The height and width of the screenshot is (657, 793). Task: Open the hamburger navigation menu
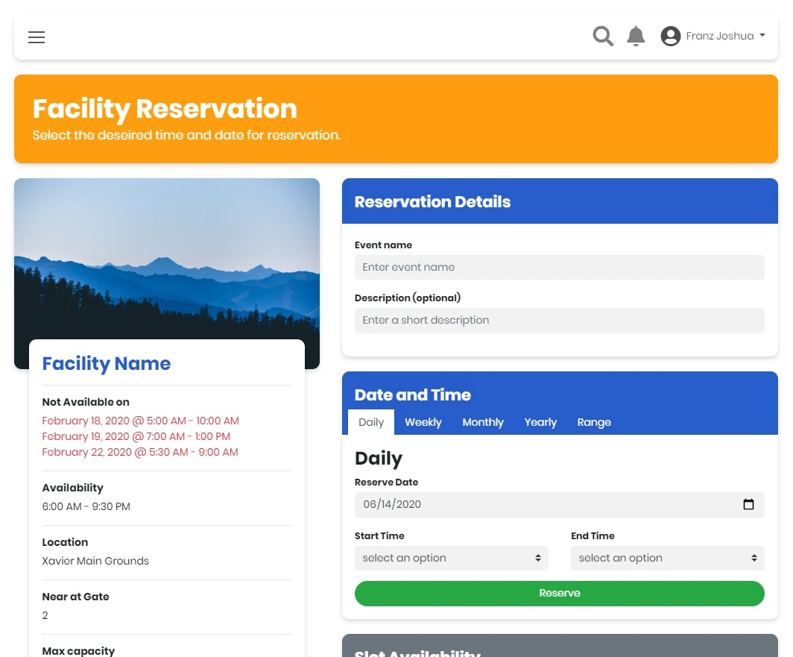pyautogui.click(x=37, y=37)
